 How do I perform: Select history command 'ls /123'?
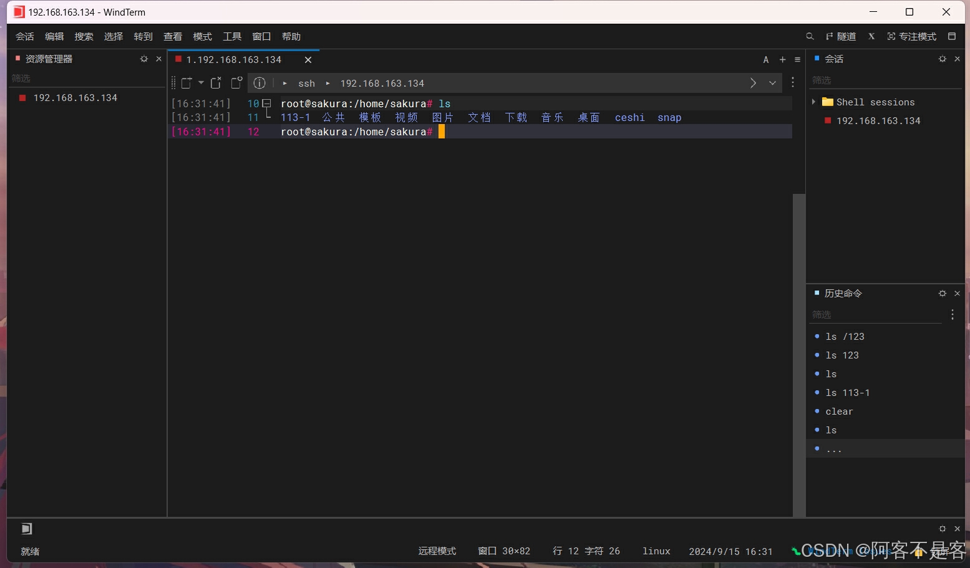pos(845,337)
